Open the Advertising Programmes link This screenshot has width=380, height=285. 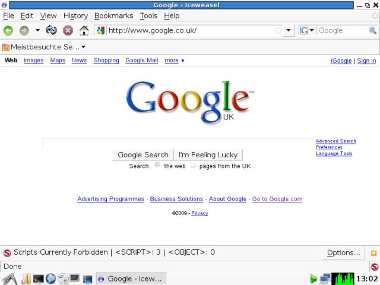point(111,199)
